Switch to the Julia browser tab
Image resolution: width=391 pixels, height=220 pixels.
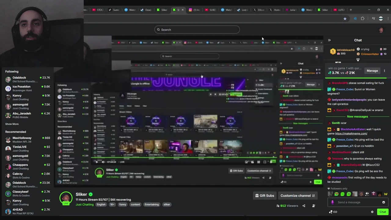(x=291, y=10)
